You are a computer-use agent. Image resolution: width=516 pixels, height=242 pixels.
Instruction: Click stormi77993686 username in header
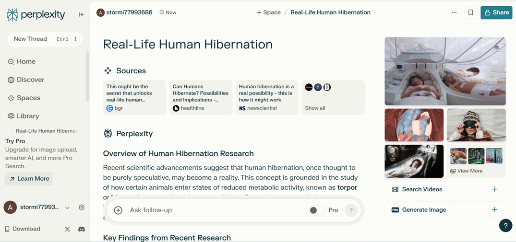[129, 12]
